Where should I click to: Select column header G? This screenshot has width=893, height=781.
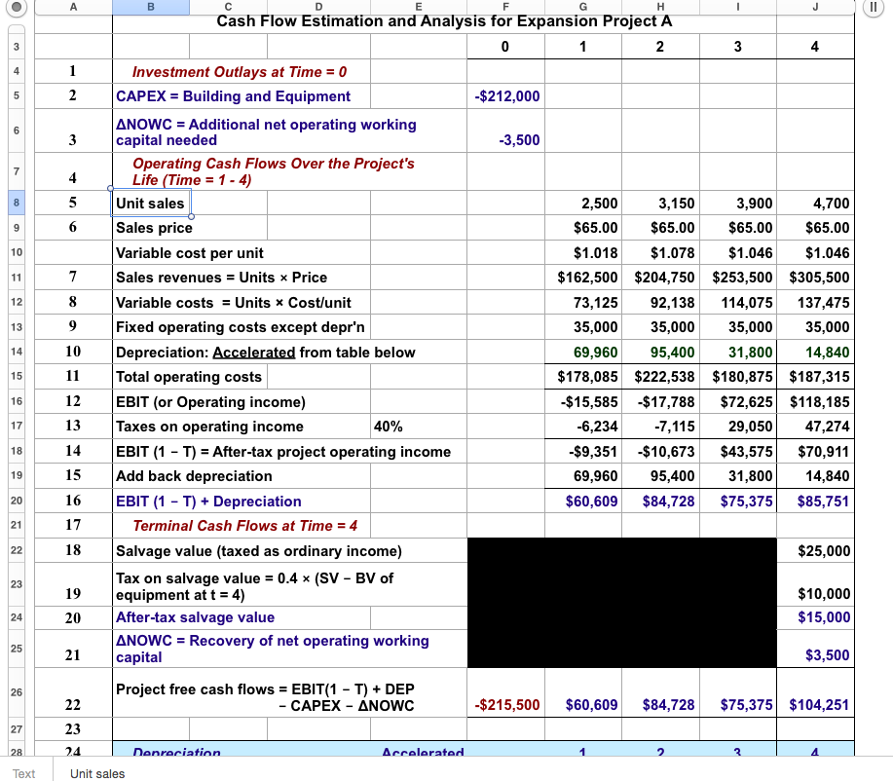[x=582, y=9]
